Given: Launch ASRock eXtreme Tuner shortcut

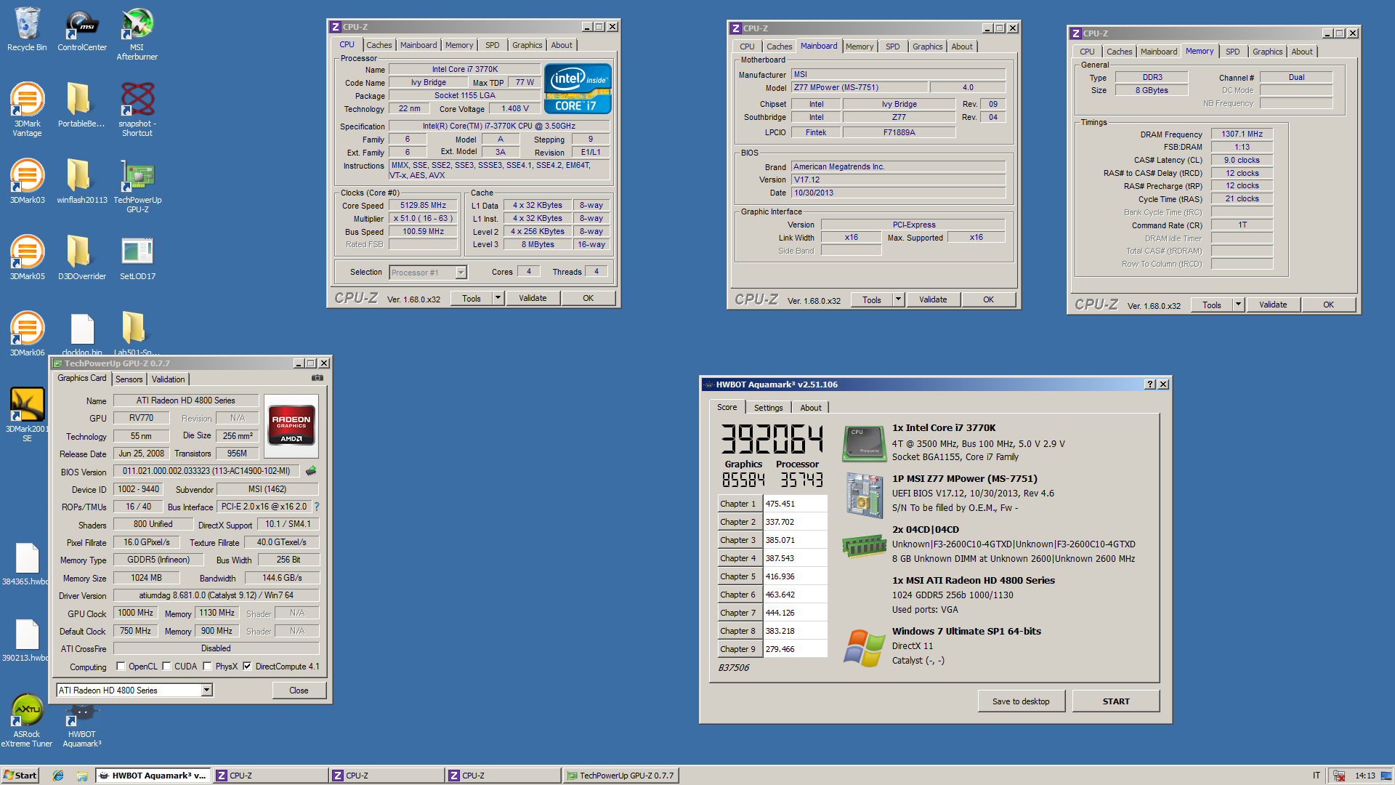Looking at the screenshot, I should point(27,720).
